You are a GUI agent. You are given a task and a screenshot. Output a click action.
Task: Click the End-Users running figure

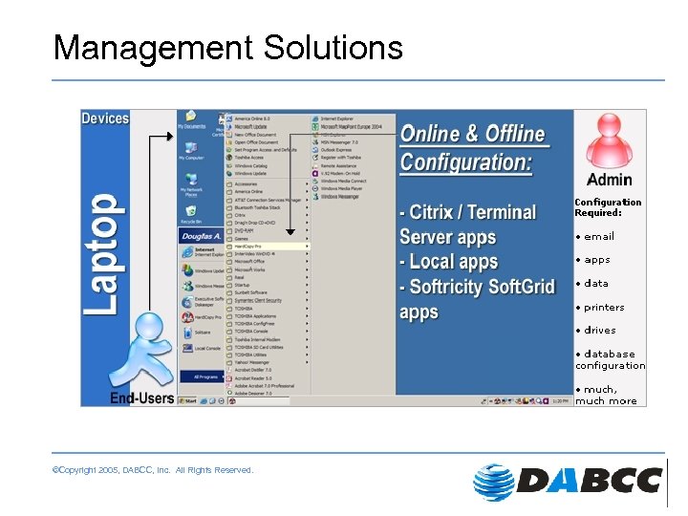[141, 351]
